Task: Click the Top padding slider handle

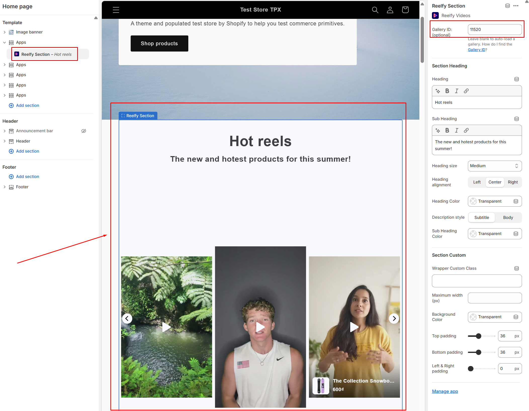Action: (478, 336)
